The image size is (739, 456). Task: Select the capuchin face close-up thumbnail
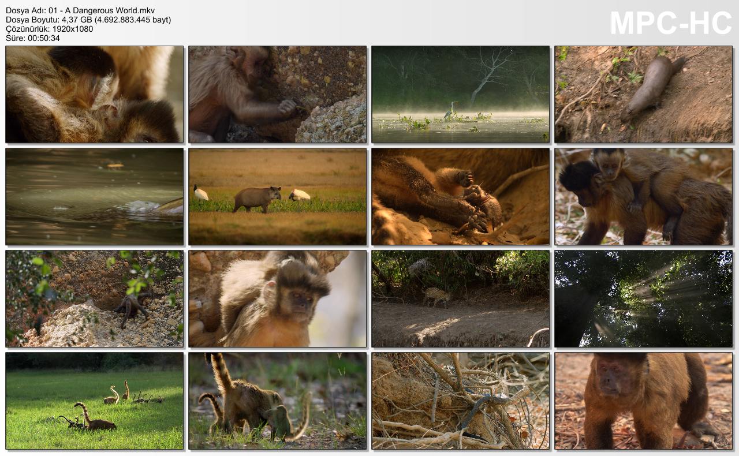click(x=278, y=299)
